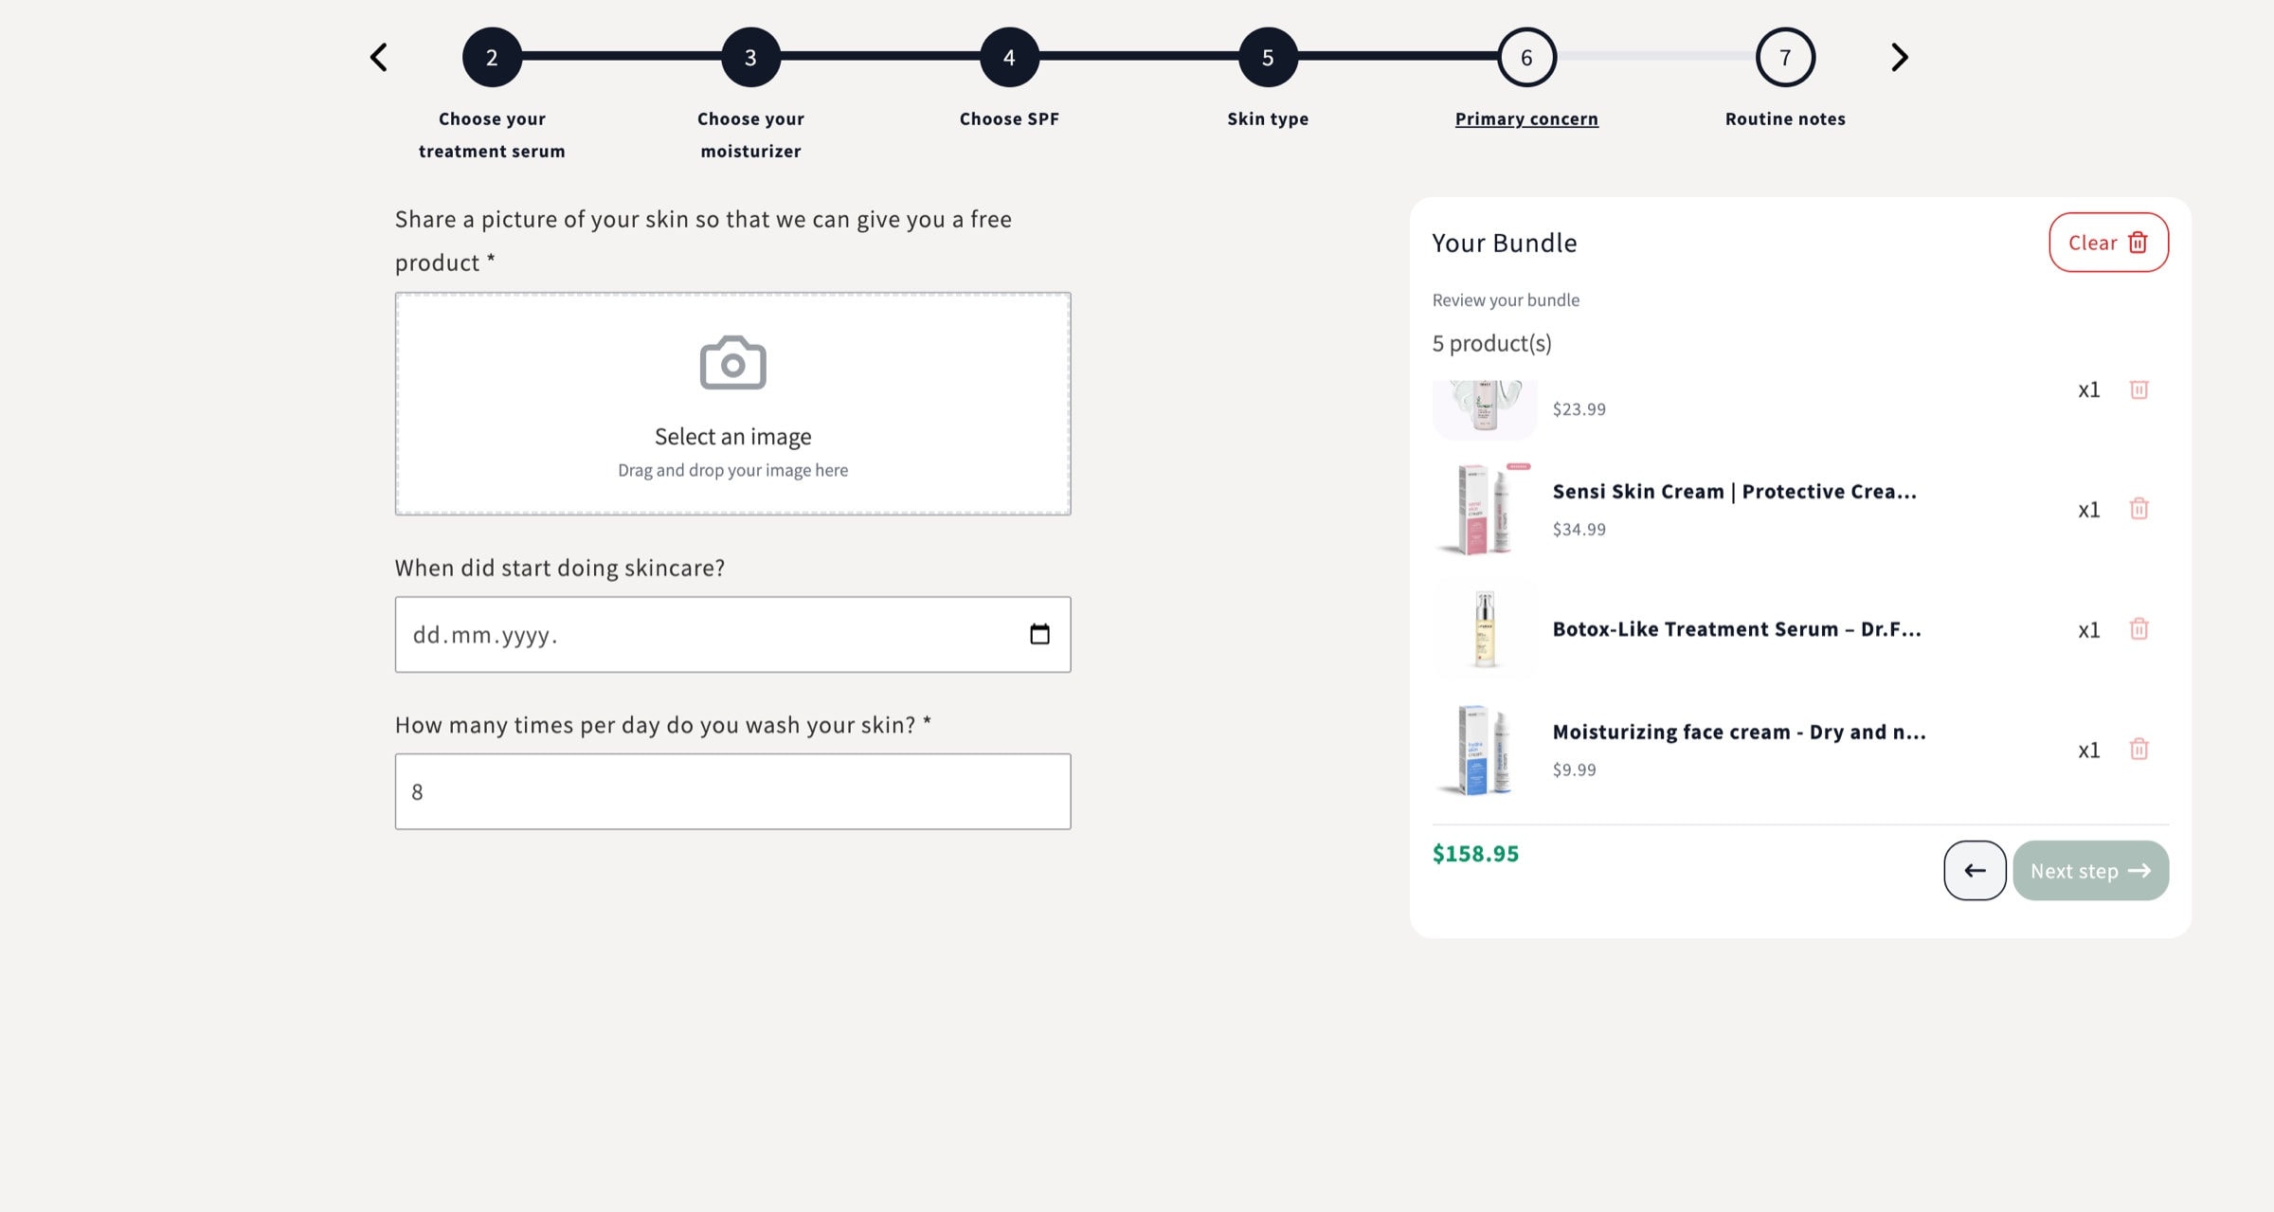This screenshot has width=2274, height=1212.
Task: Open step 2 circle in progress bar
Action: (492, 57)
